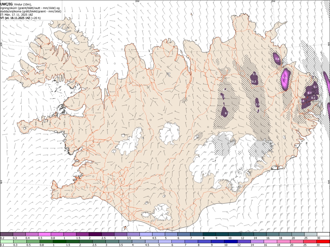The image size is (330, 247).
Task: Select the bright pink 0.5 snow legend swatch
Action: pos(44,234)
